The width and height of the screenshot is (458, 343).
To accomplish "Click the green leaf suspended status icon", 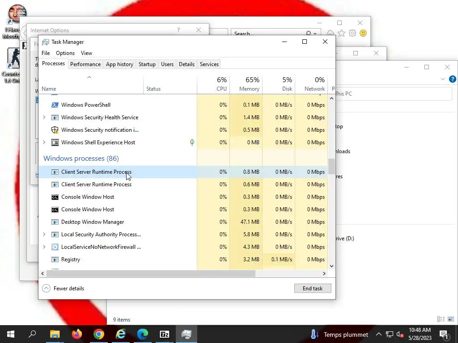I will (192, 142).
